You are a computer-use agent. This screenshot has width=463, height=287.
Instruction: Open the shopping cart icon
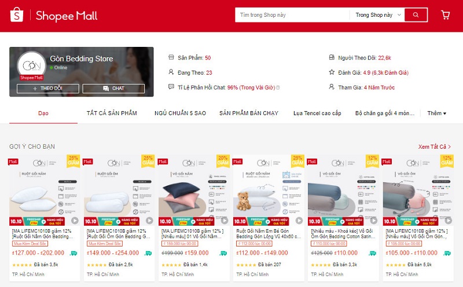[445, 15]
